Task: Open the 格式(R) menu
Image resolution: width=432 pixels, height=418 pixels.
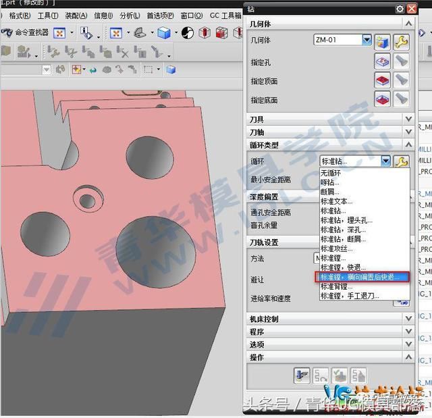Action: [20, 16]
